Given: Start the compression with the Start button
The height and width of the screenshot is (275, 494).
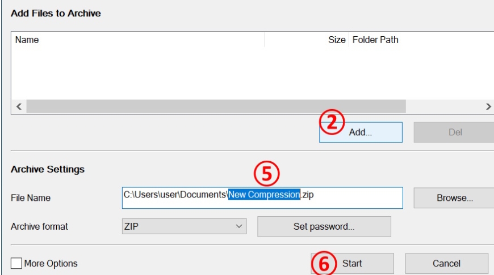Looking at the screenshot, I should 352,263.
